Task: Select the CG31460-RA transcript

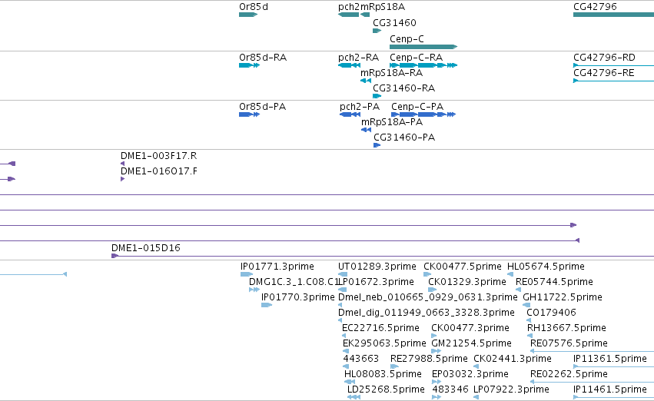Action: tap(377, 96)
